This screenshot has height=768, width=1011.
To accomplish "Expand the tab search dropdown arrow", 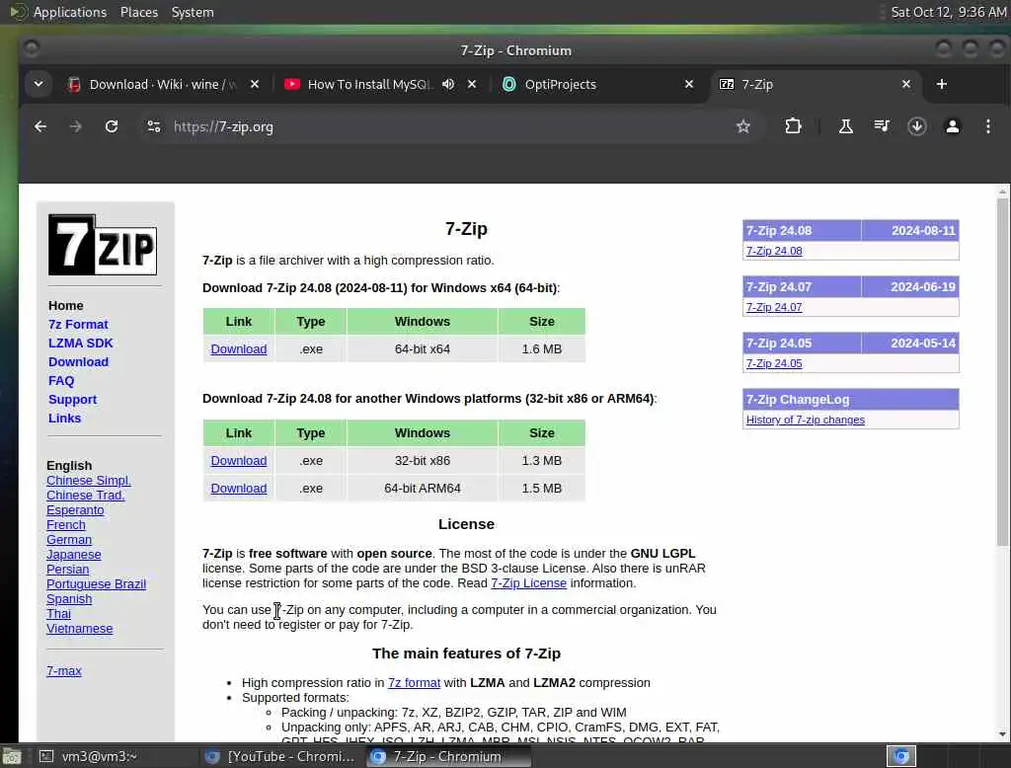I will [x=39, y=85].
